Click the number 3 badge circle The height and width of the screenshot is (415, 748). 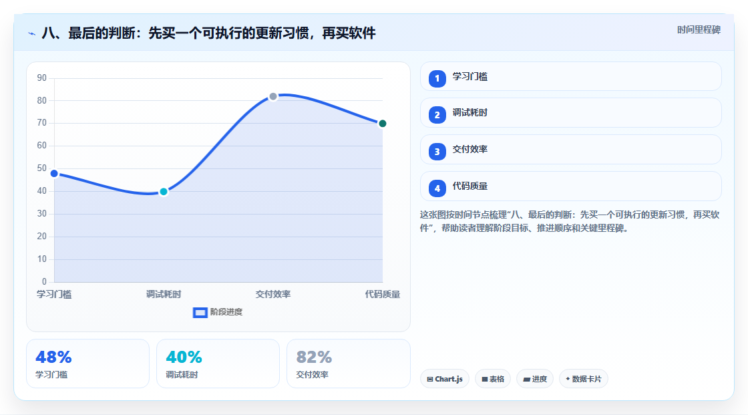click(x=437, y=152)
